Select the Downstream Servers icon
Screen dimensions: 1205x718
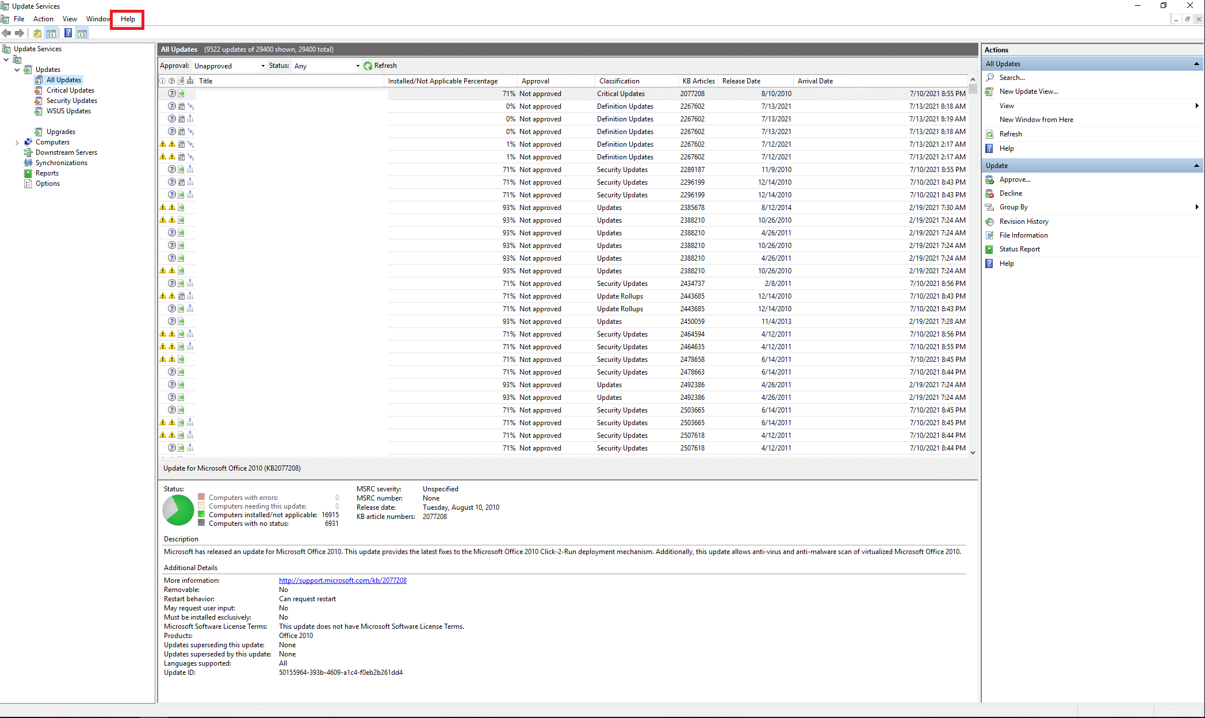(x=28, y=152)
